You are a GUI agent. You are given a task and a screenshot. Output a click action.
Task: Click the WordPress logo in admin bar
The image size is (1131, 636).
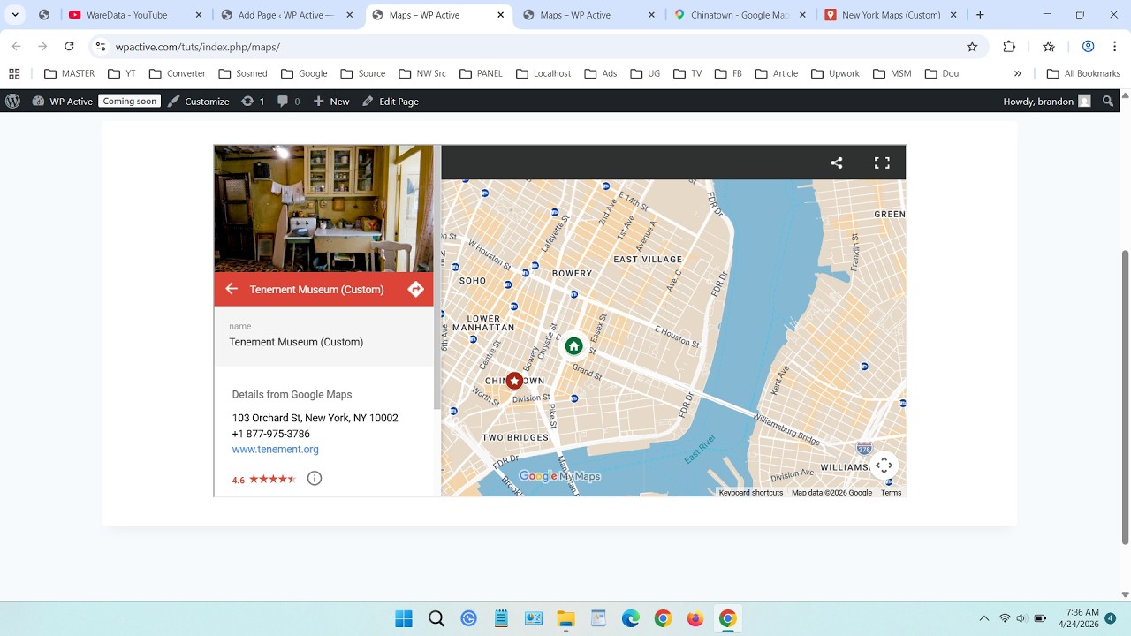pos(12,102)
